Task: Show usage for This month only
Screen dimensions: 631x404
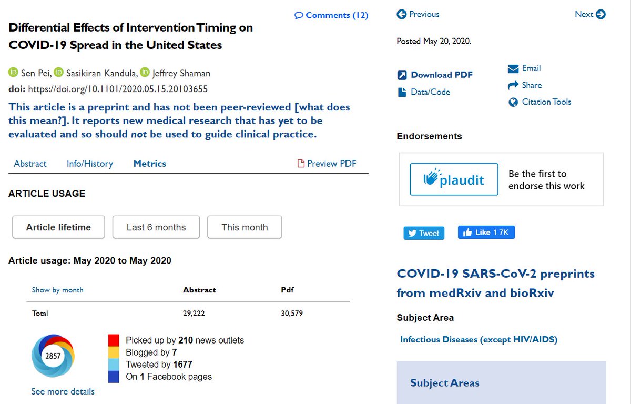Action: tap(245, 227)
